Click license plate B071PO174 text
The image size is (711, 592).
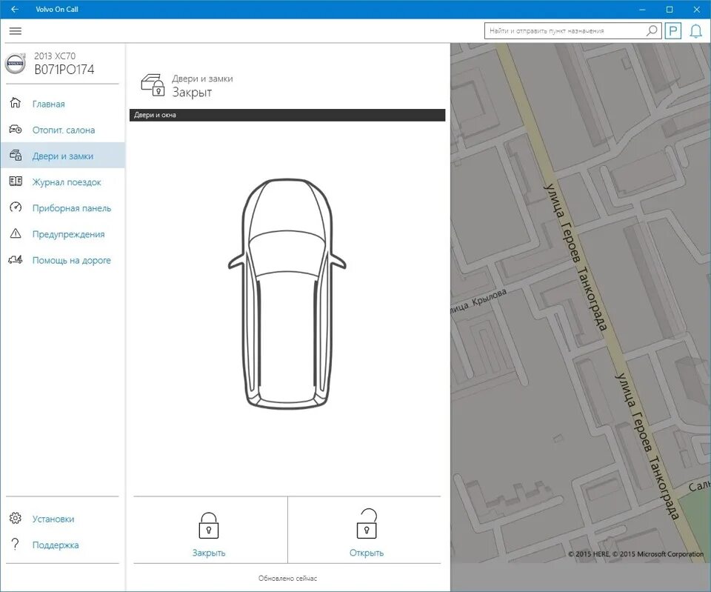[64, 70]
